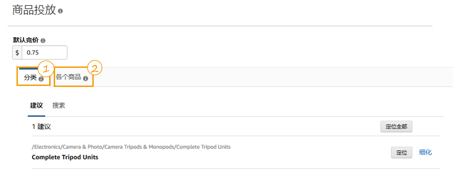Click the 商品投放 page heading

click(34, 10)
